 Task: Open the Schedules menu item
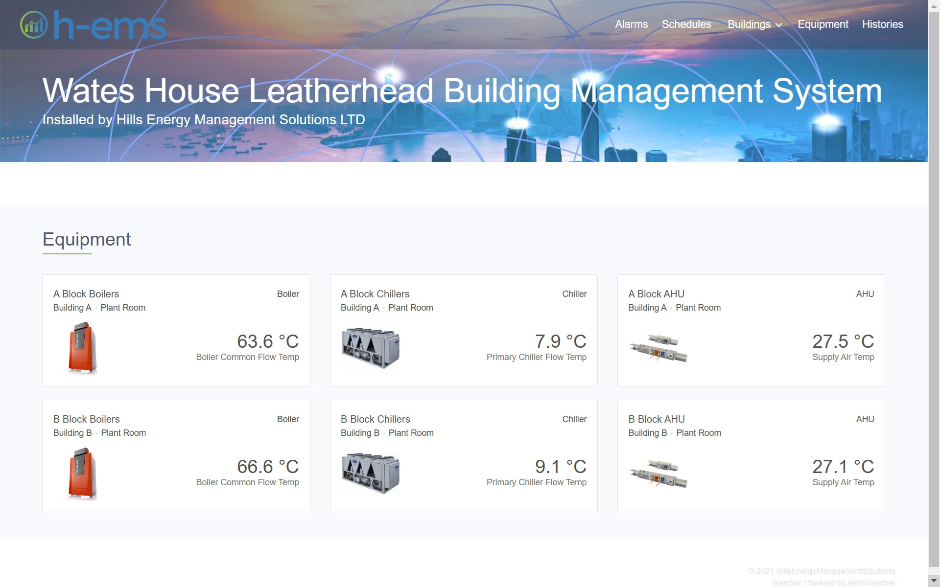pyautogui.click(x=686, y=24)
